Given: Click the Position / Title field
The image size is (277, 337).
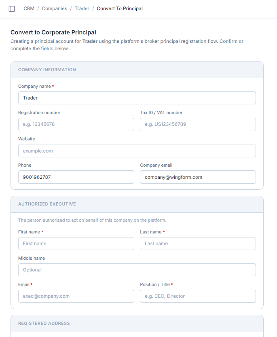Looking at the screenshot, I should tap(198, 296).
